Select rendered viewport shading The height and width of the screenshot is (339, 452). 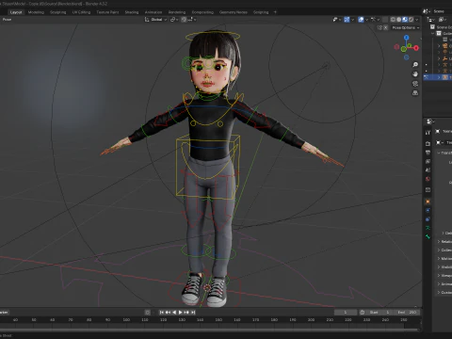point(411,20)
